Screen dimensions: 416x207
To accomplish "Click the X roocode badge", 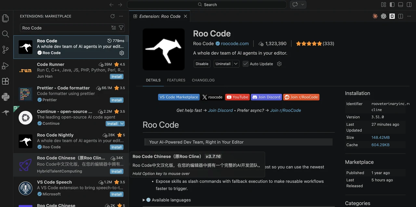I will (213, 97).
